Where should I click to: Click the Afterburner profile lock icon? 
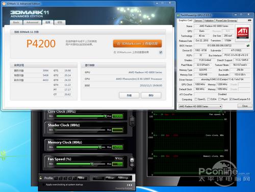41,178
